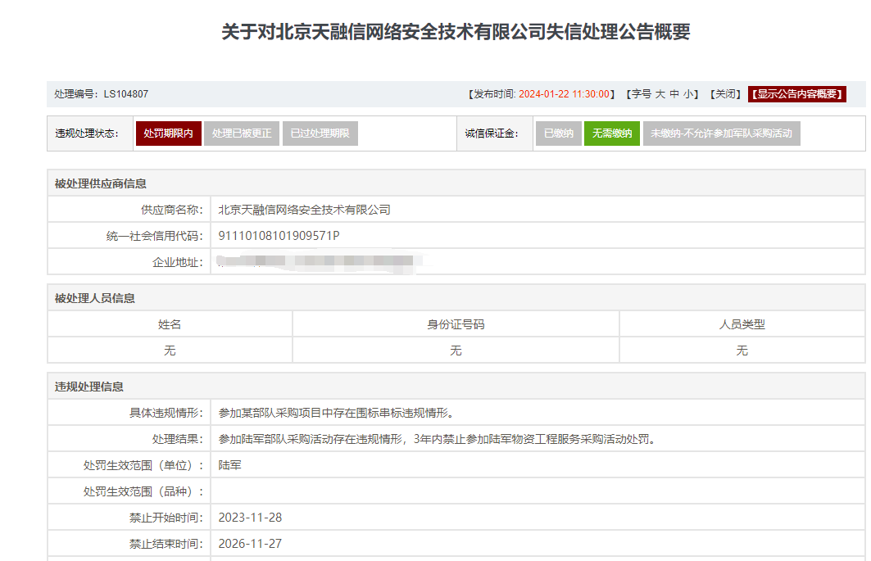Click the 处理结果 value about 3年内禁止
This screenshot has height=561, width=871.
coord(438,439)
